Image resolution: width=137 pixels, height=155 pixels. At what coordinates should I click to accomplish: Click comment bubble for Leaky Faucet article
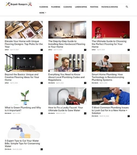(85, 113)
